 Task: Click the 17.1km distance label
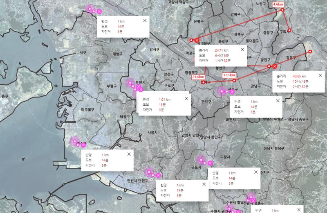click(x=229, y=75)
